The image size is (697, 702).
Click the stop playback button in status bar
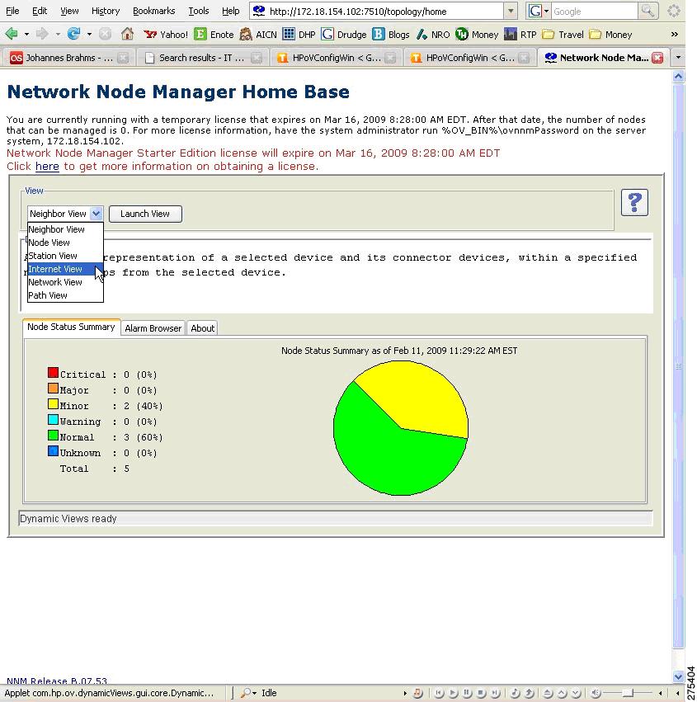click(x=481, y=693)
